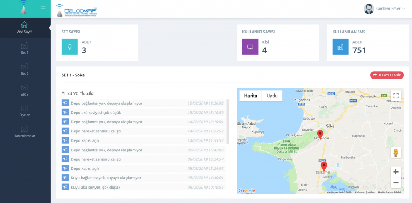Screen dimensions: 412x203
Task: Click megaphone icon of 08/08/2019 15:24:56 alert
Action: (x=65, y=168)
